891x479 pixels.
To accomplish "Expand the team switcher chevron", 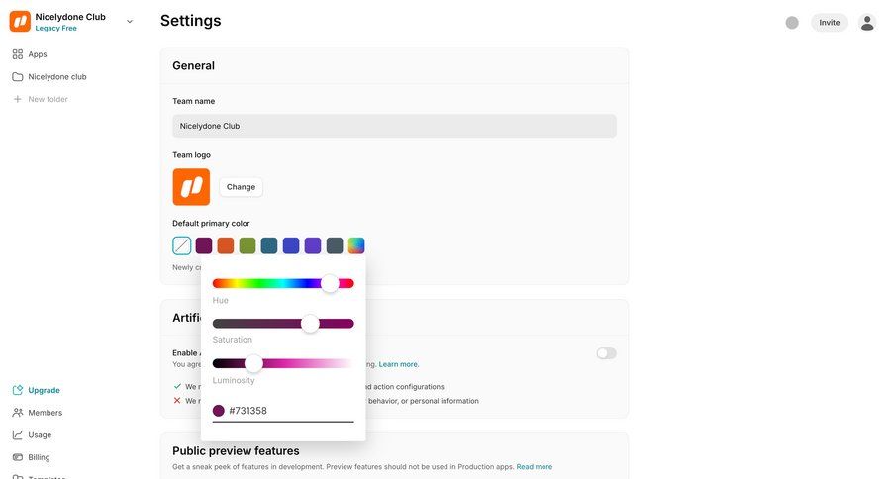I will click(130, 22).
